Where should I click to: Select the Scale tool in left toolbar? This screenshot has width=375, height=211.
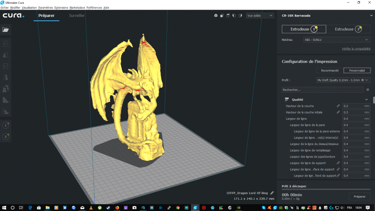coord(6,55)
